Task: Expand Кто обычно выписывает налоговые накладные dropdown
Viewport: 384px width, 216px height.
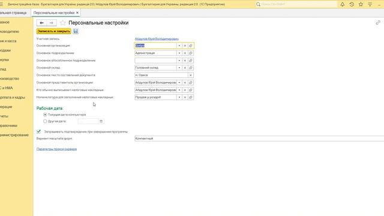Action: (179, 90)
